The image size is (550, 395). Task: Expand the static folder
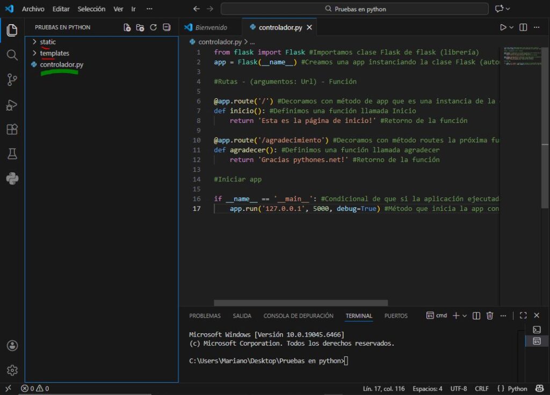(47, 42)
